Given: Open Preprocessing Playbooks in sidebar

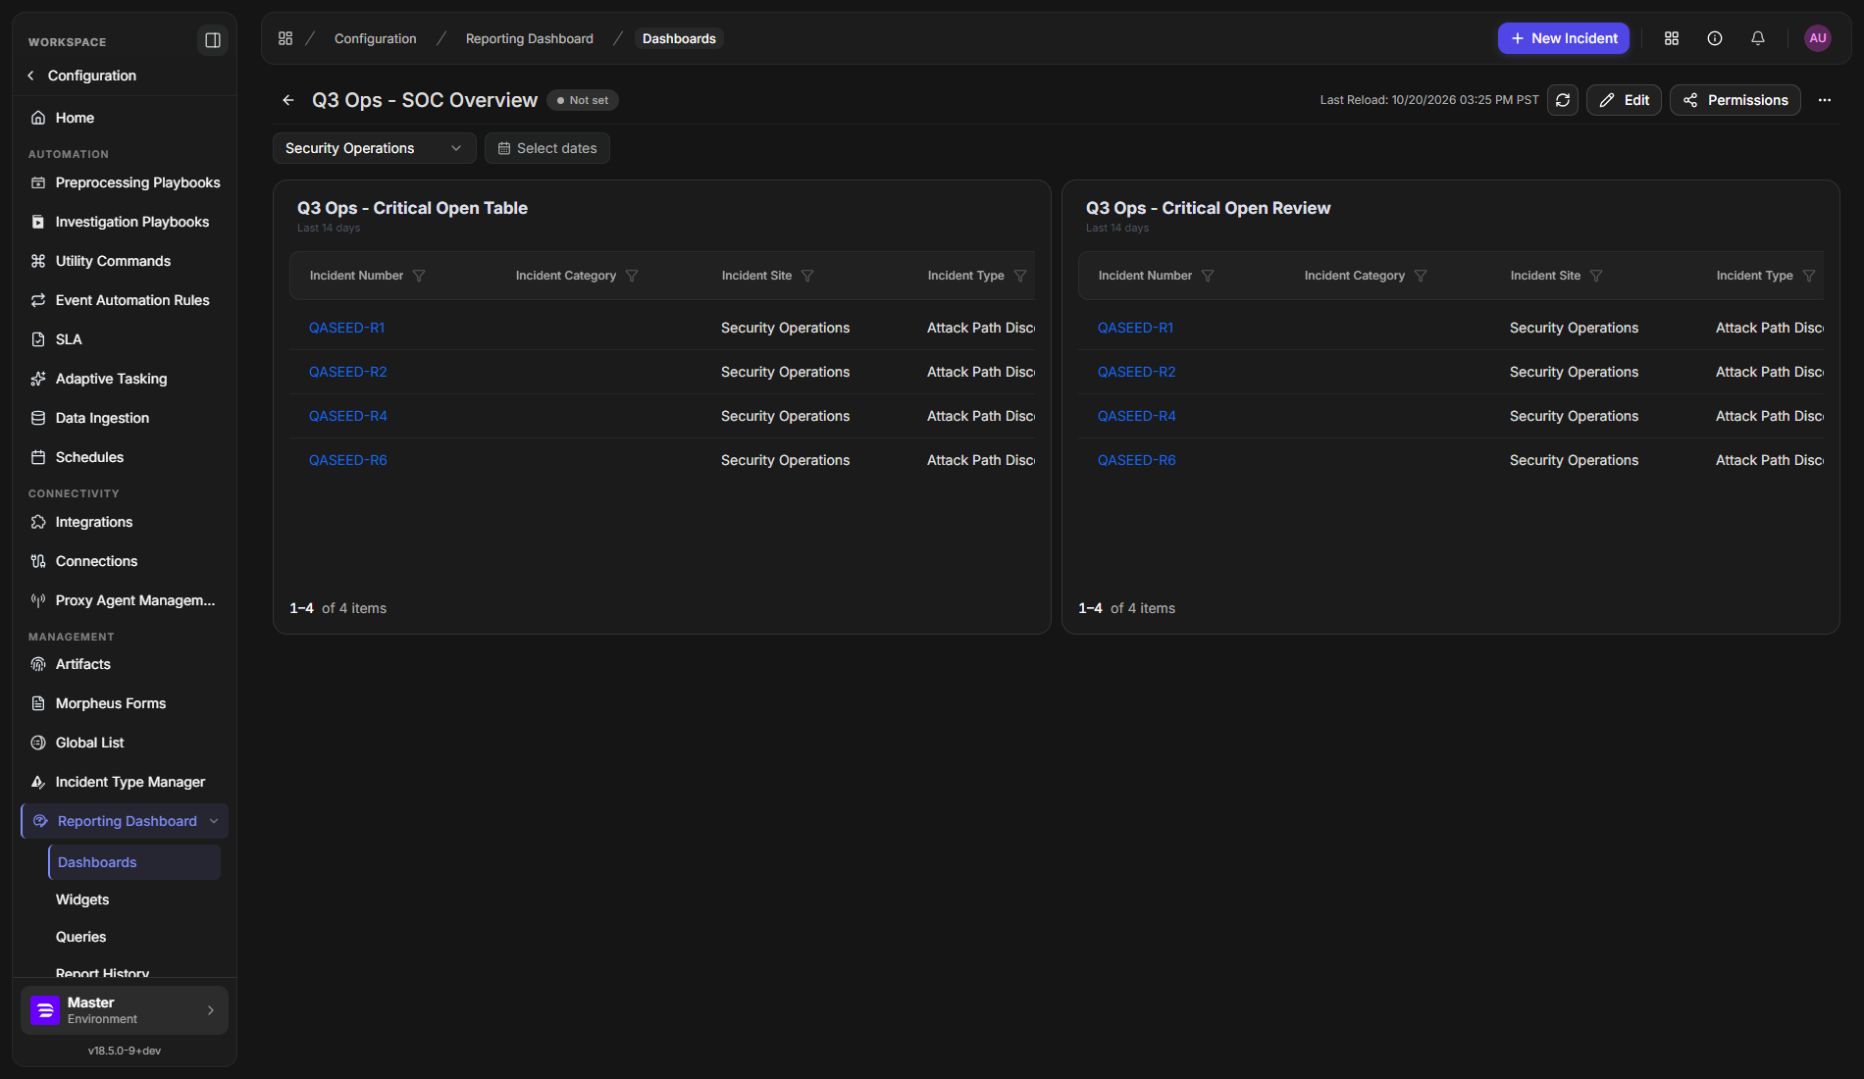Looking at the screenshot, I should 125,182.
